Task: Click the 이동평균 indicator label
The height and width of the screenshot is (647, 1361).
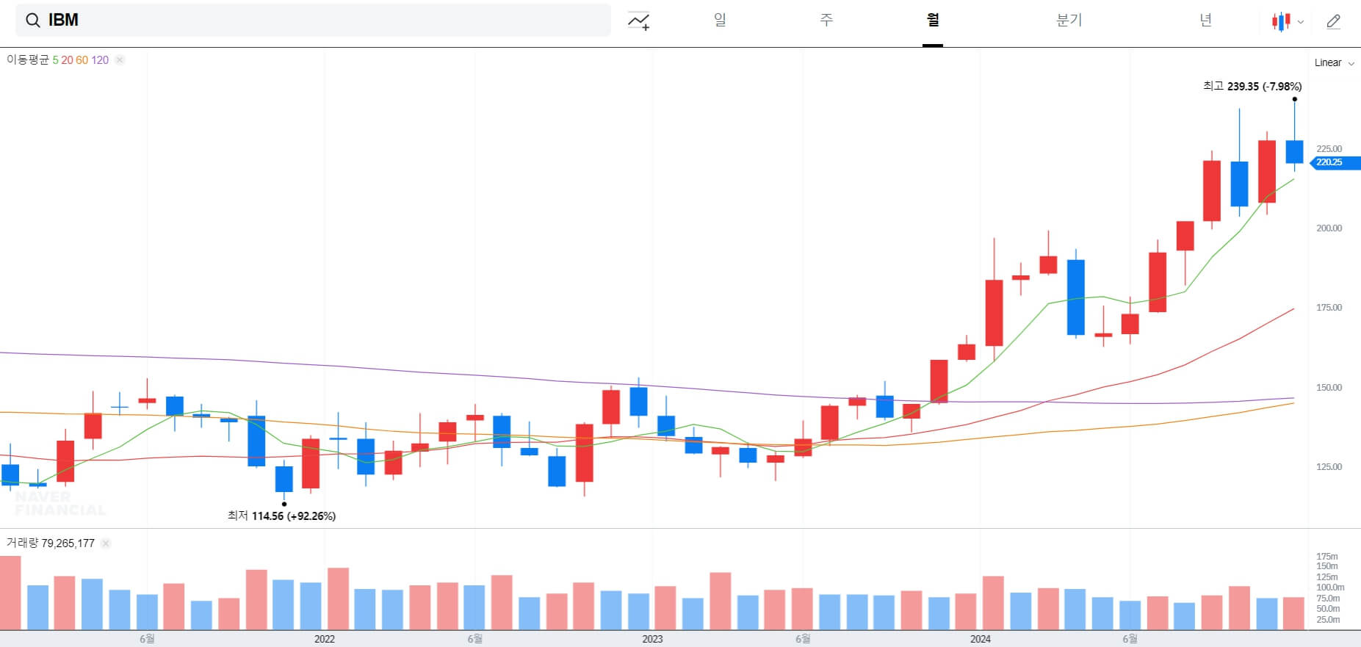Action: coord(28,59)
